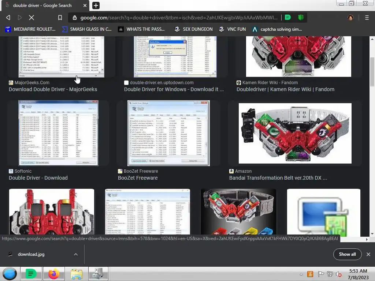Click the muted volume tray icon

[339, 274]
